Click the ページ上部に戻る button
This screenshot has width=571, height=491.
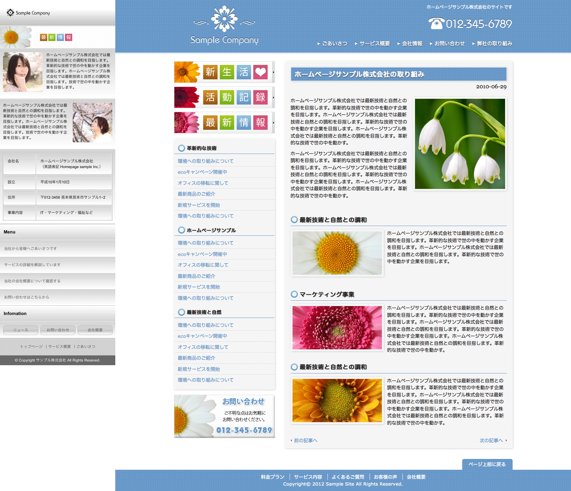[487, 464]
